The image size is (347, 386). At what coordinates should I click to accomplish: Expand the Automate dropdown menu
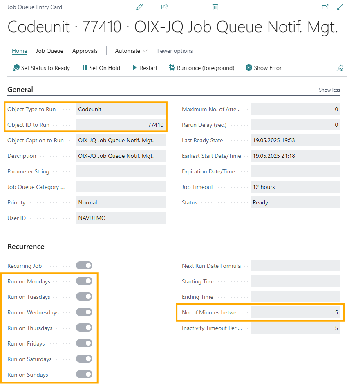click(x=131, y=51)
